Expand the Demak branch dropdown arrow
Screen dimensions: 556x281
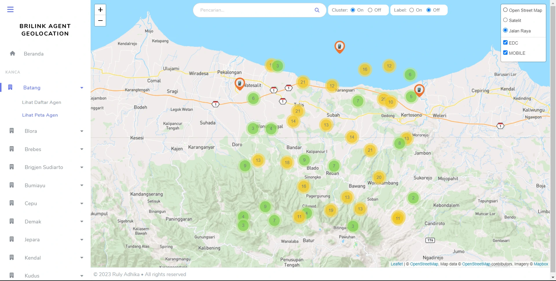82,222
